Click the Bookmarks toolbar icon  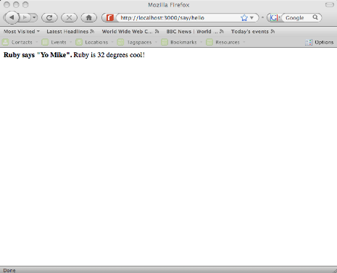(x=165, y=42)
